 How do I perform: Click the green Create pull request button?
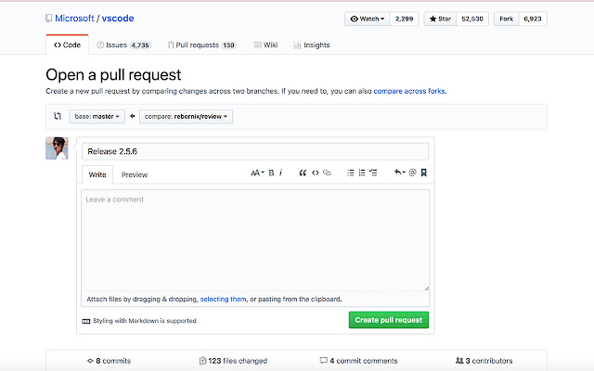point(389,320)
